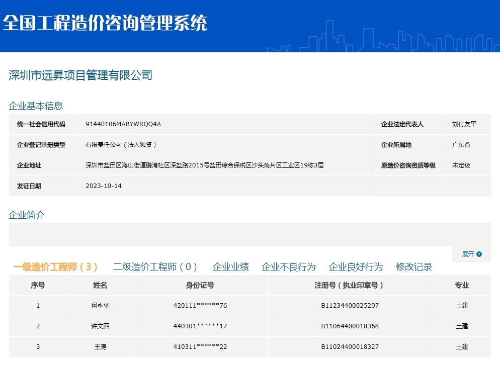Click the 广东省 province value
The height and width of the screenshot is (365, 500).
pyautogui.click(x=461, y=145)
